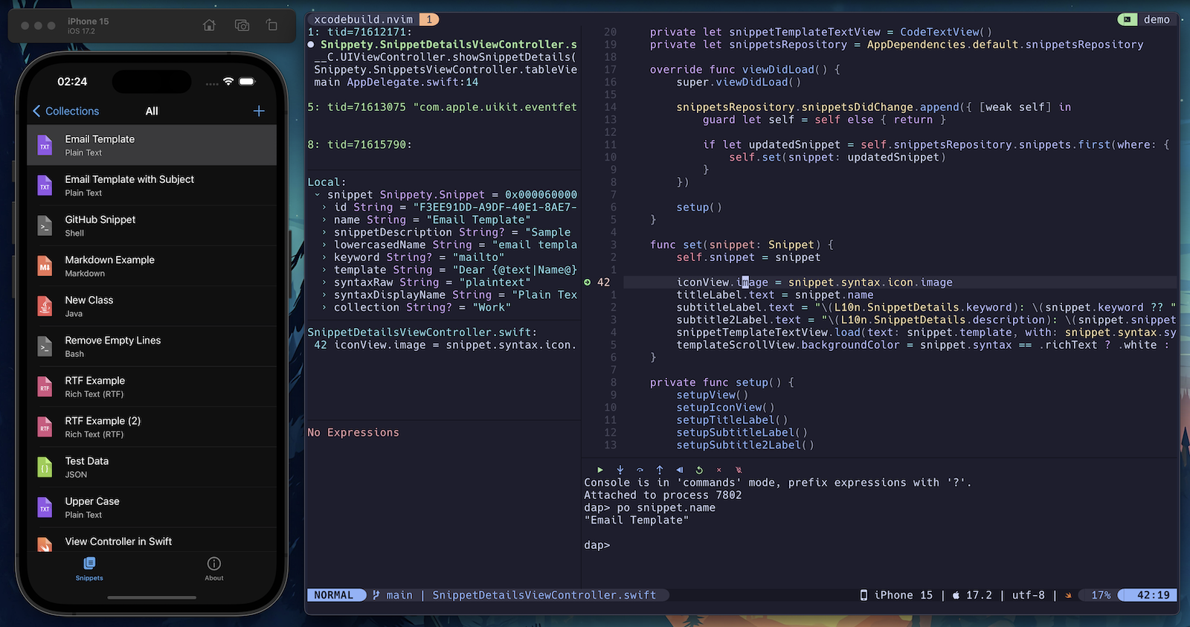Click the Markdown Example file icon
This screenshot has height=627, width=1190.
point(45,266)
